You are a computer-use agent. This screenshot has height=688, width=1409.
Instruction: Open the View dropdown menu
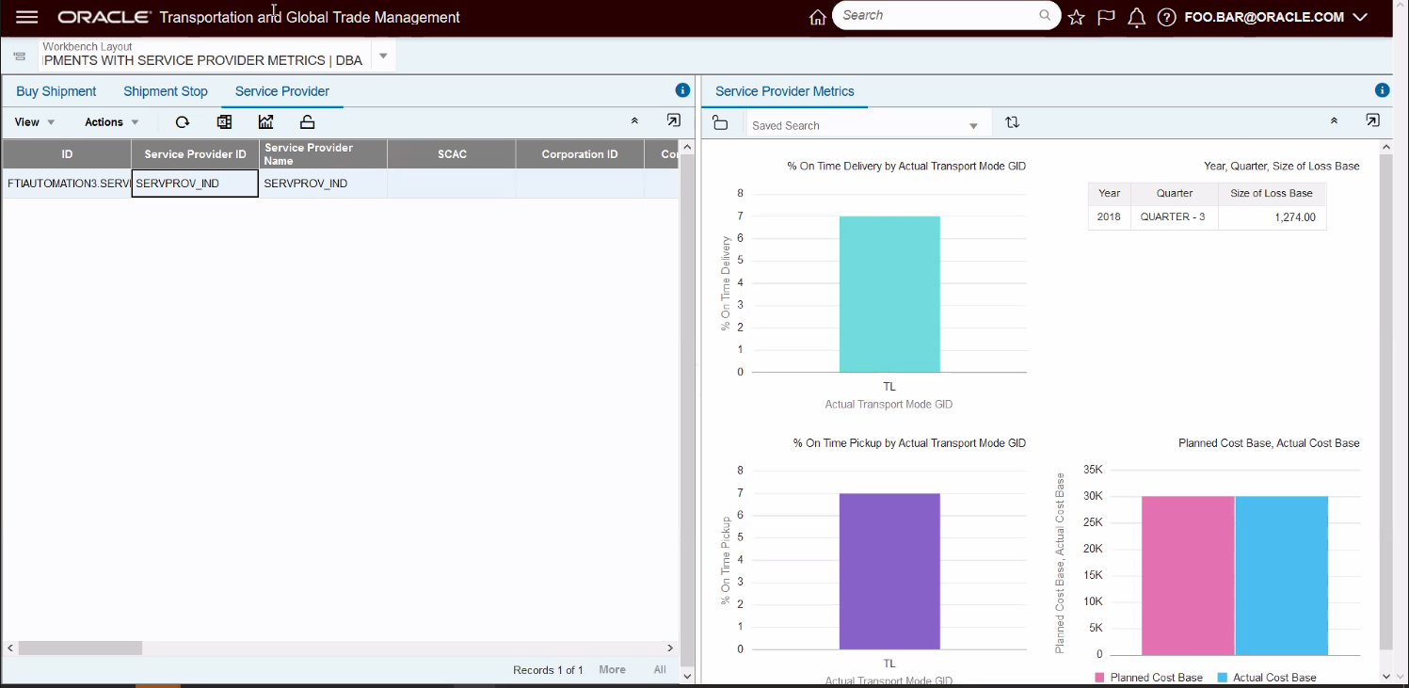(35, 122)
